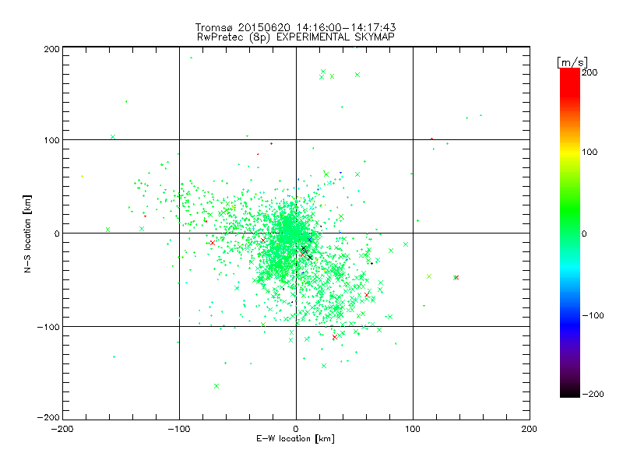The width and height of the screenshot is (623, 467).
Task: Click the '[m/s]' colorbar unit label
Action: [572, 62]
